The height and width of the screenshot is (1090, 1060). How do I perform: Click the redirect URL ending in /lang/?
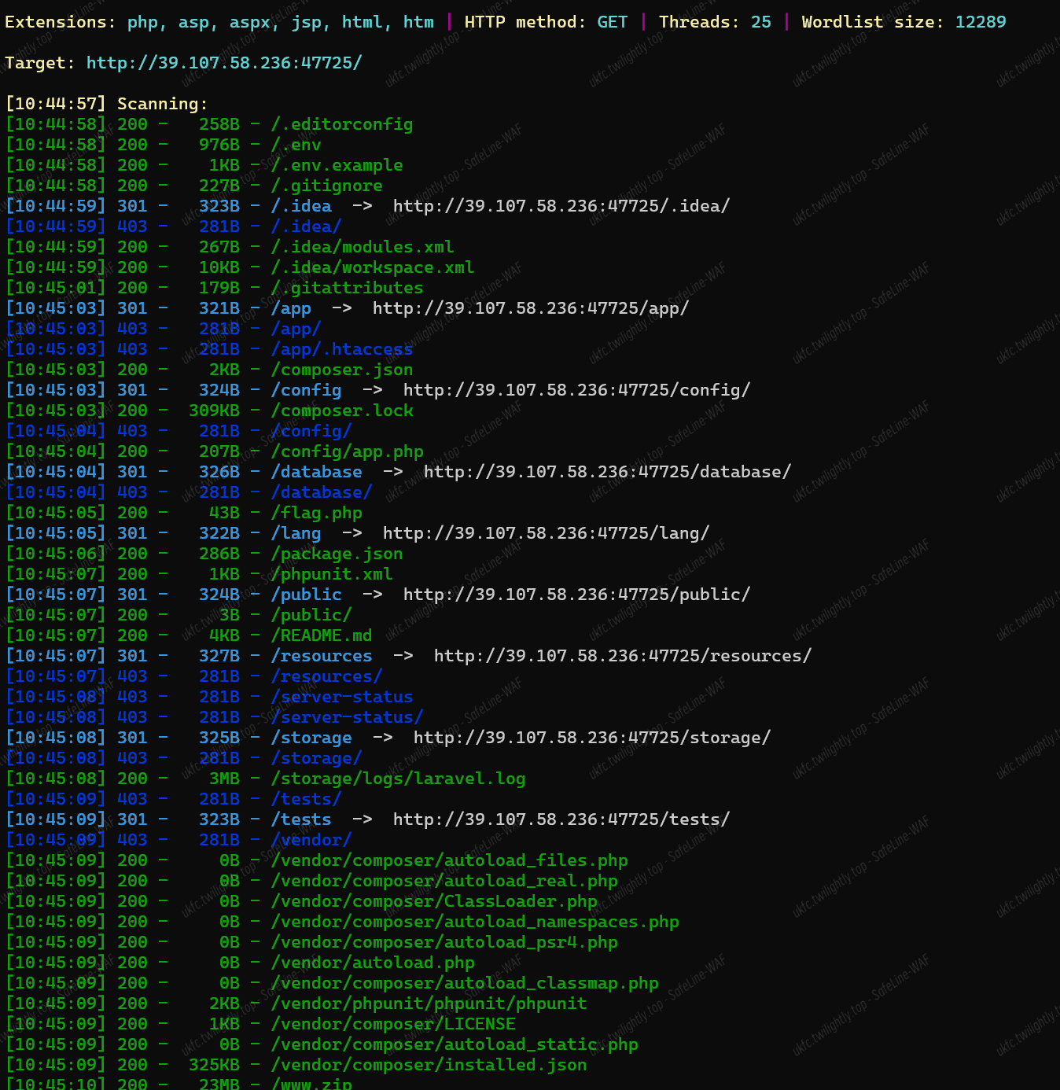pyautogui.click(x=546, y=533)
